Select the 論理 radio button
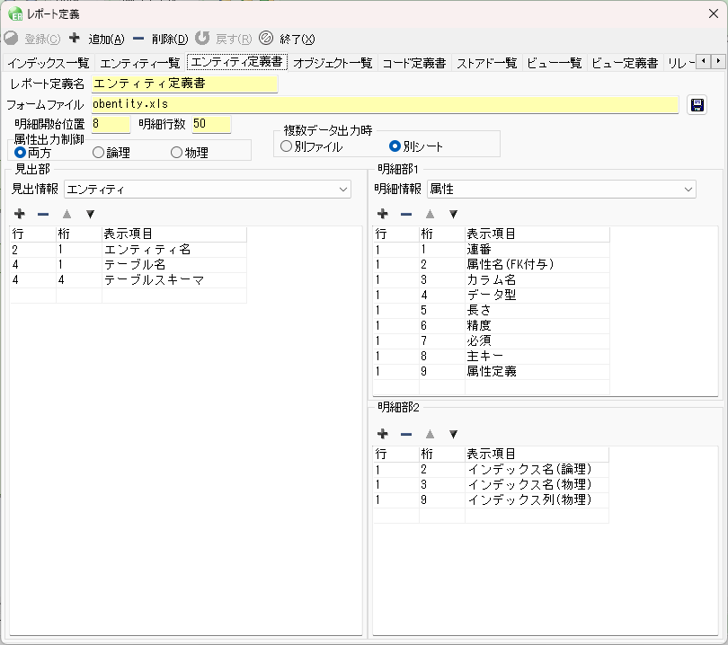The width and height of the screenshot is (728, 645). click(x=98, y=152)
